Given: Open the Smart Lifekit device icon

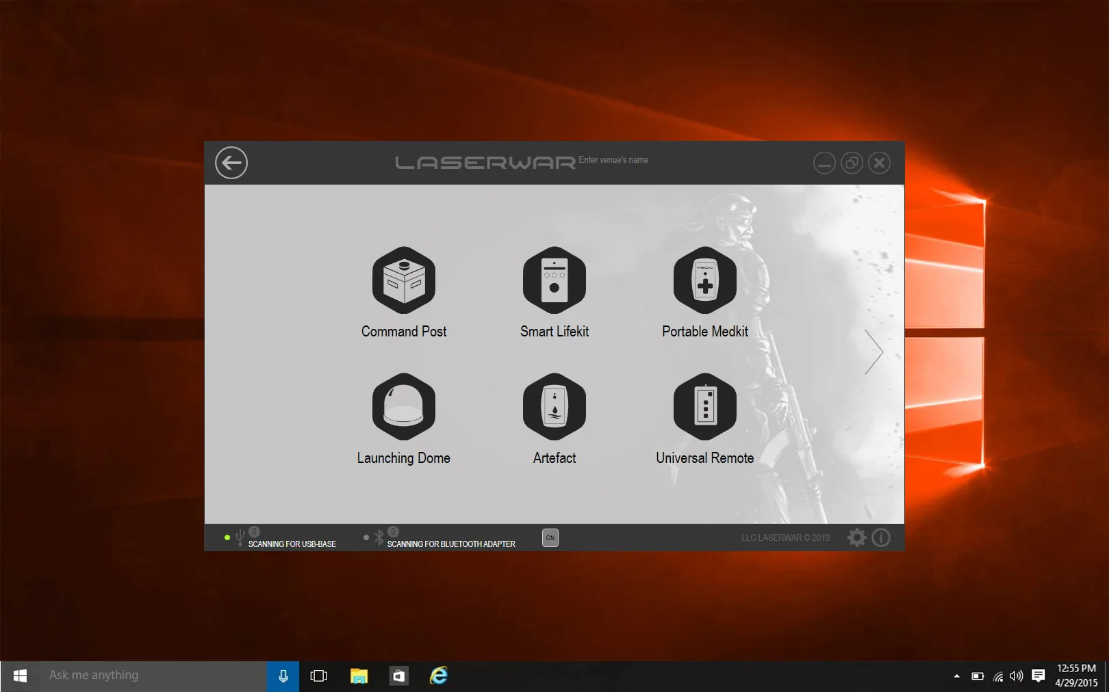Looking at the screenshot, I should coord(554,280).
